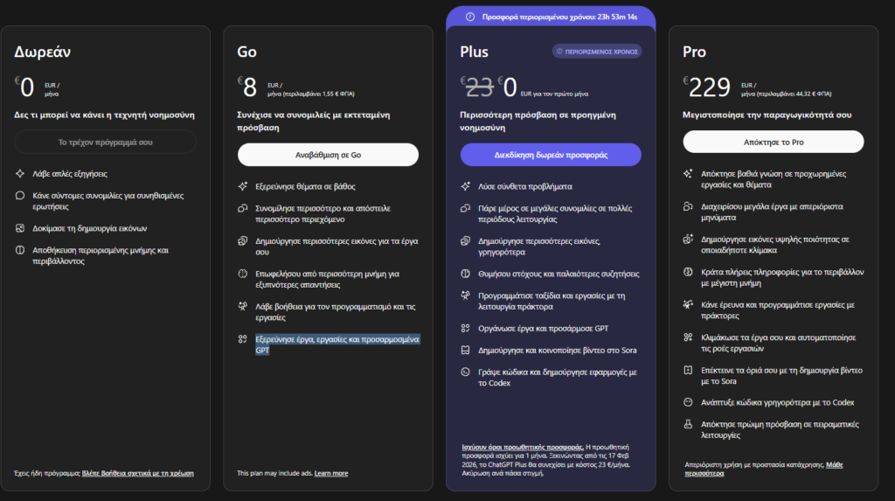The image size is (895, 501).
Task: Click the memory icon beside 'Αποθήκευση περιορισμένης μνήμης'
Action: [20, 250]
